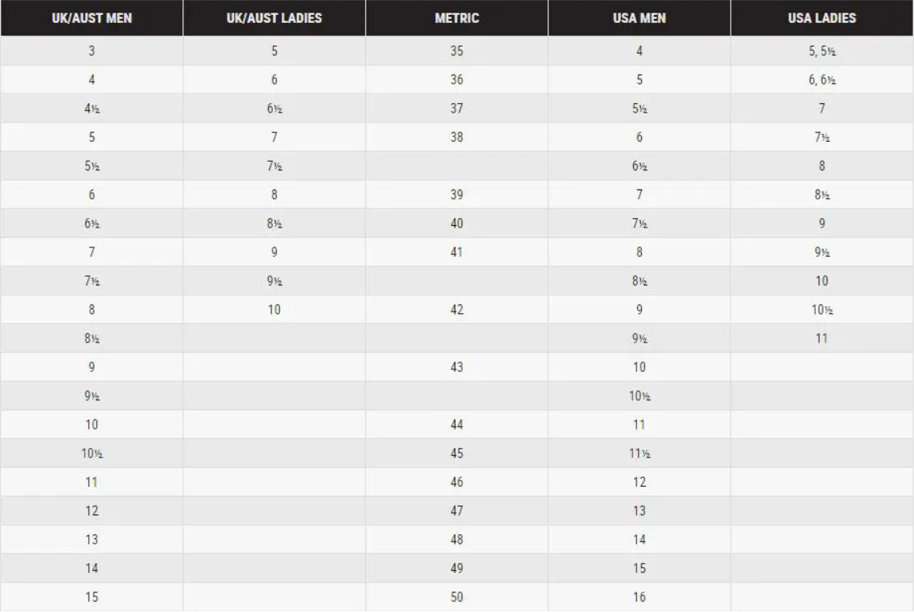Screen dimensions: 914x612
Task: Click metric size 50 cell
Action: [456, 597]
